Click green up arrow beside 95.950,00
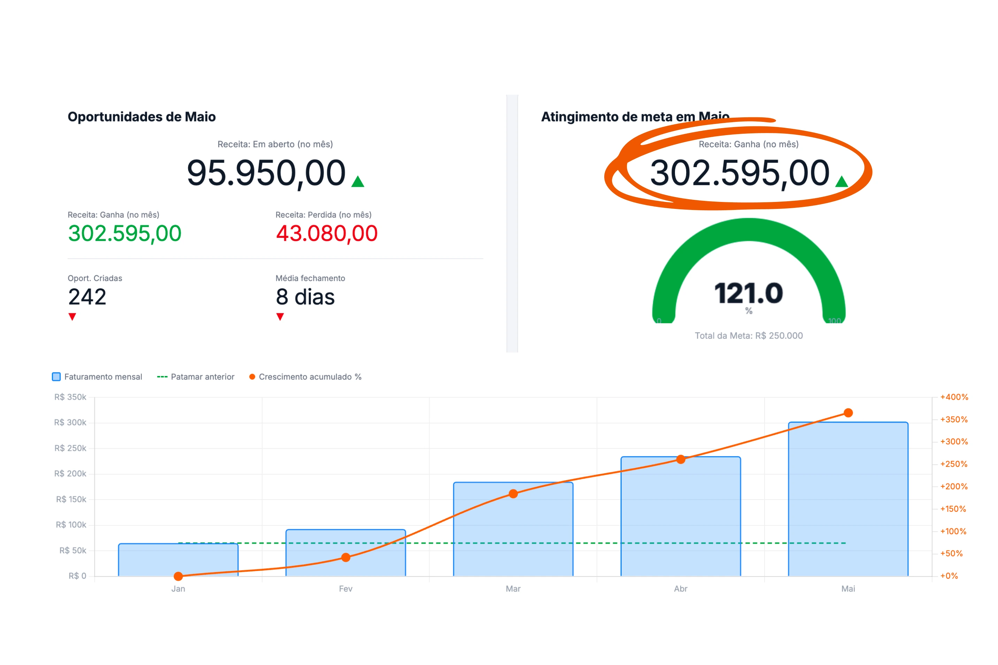The height and width of the screenshot is (665, 998). (x=358, y=181)
